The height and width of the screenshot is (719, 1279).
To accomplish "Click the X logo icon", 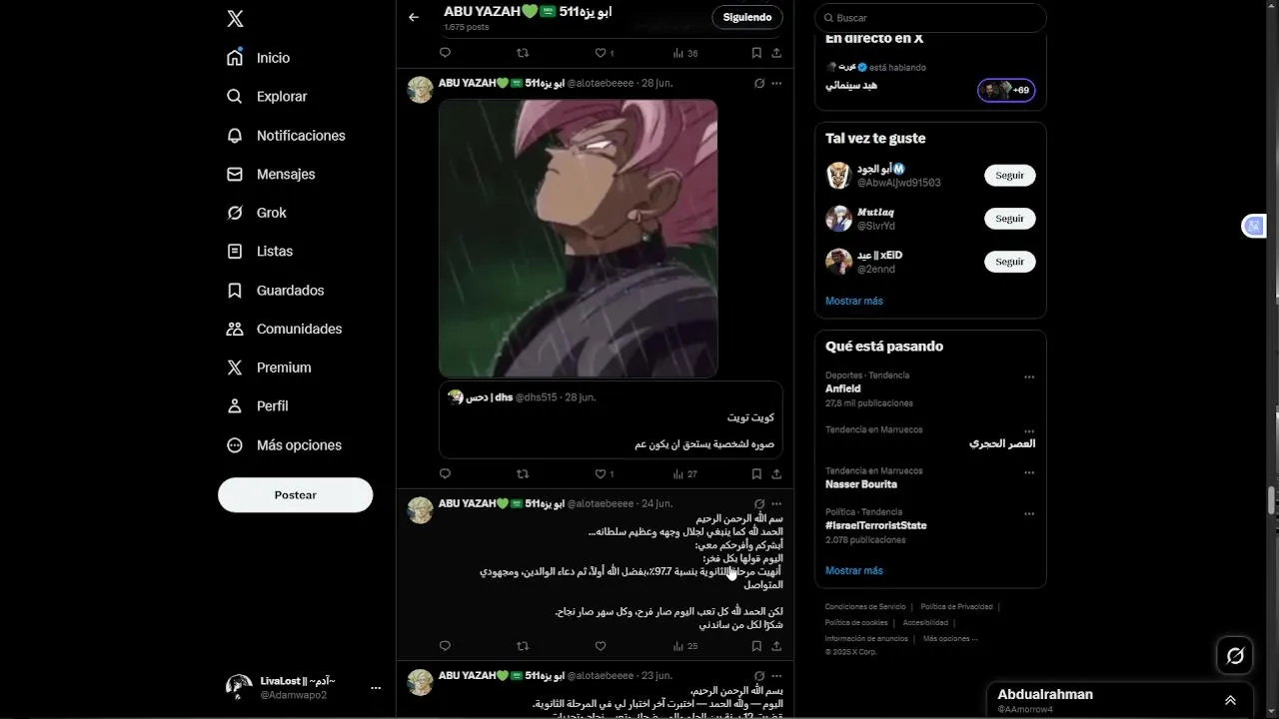I will coord(235,19).
